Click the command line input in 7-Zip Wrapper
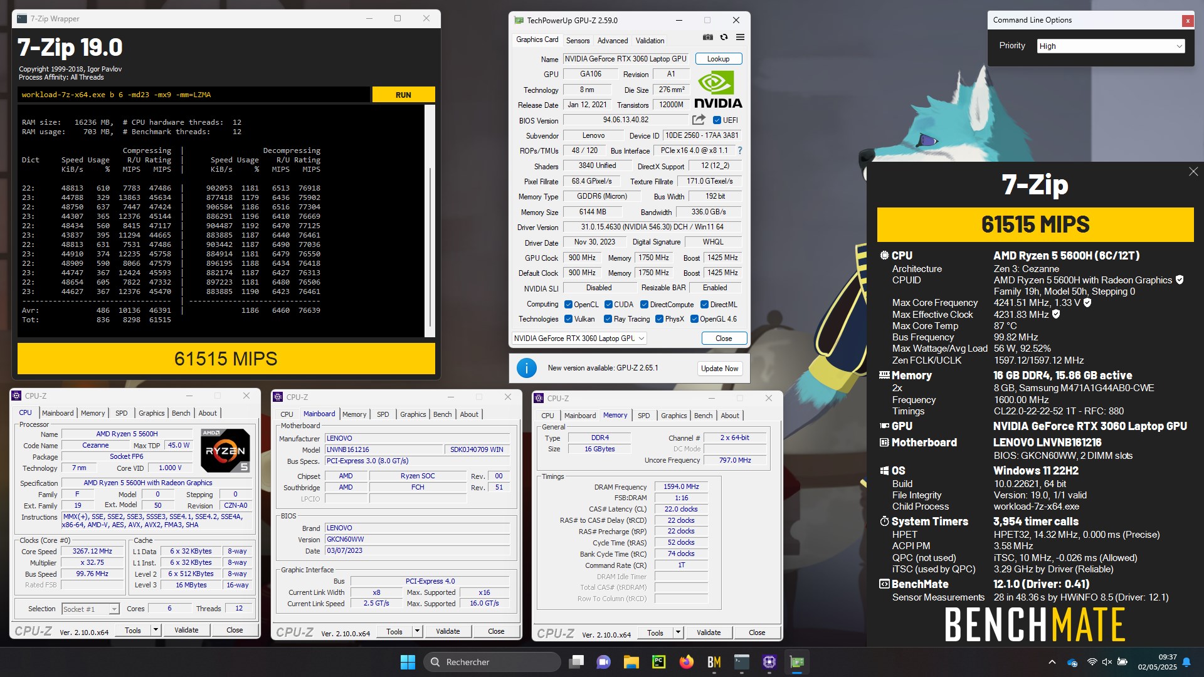 point(194,95)
